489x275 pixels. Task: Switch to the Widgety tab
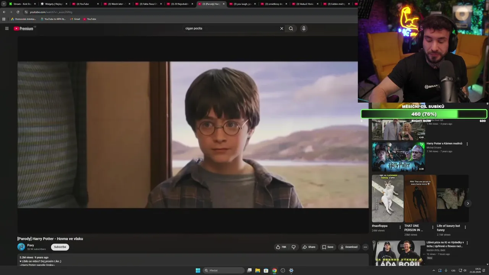coord(54,4)
